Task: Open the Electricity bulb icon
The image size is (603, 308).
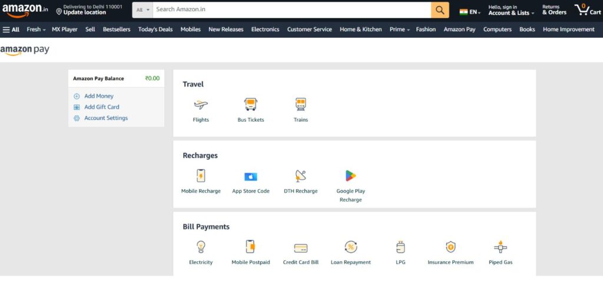Action: (201, 246)
